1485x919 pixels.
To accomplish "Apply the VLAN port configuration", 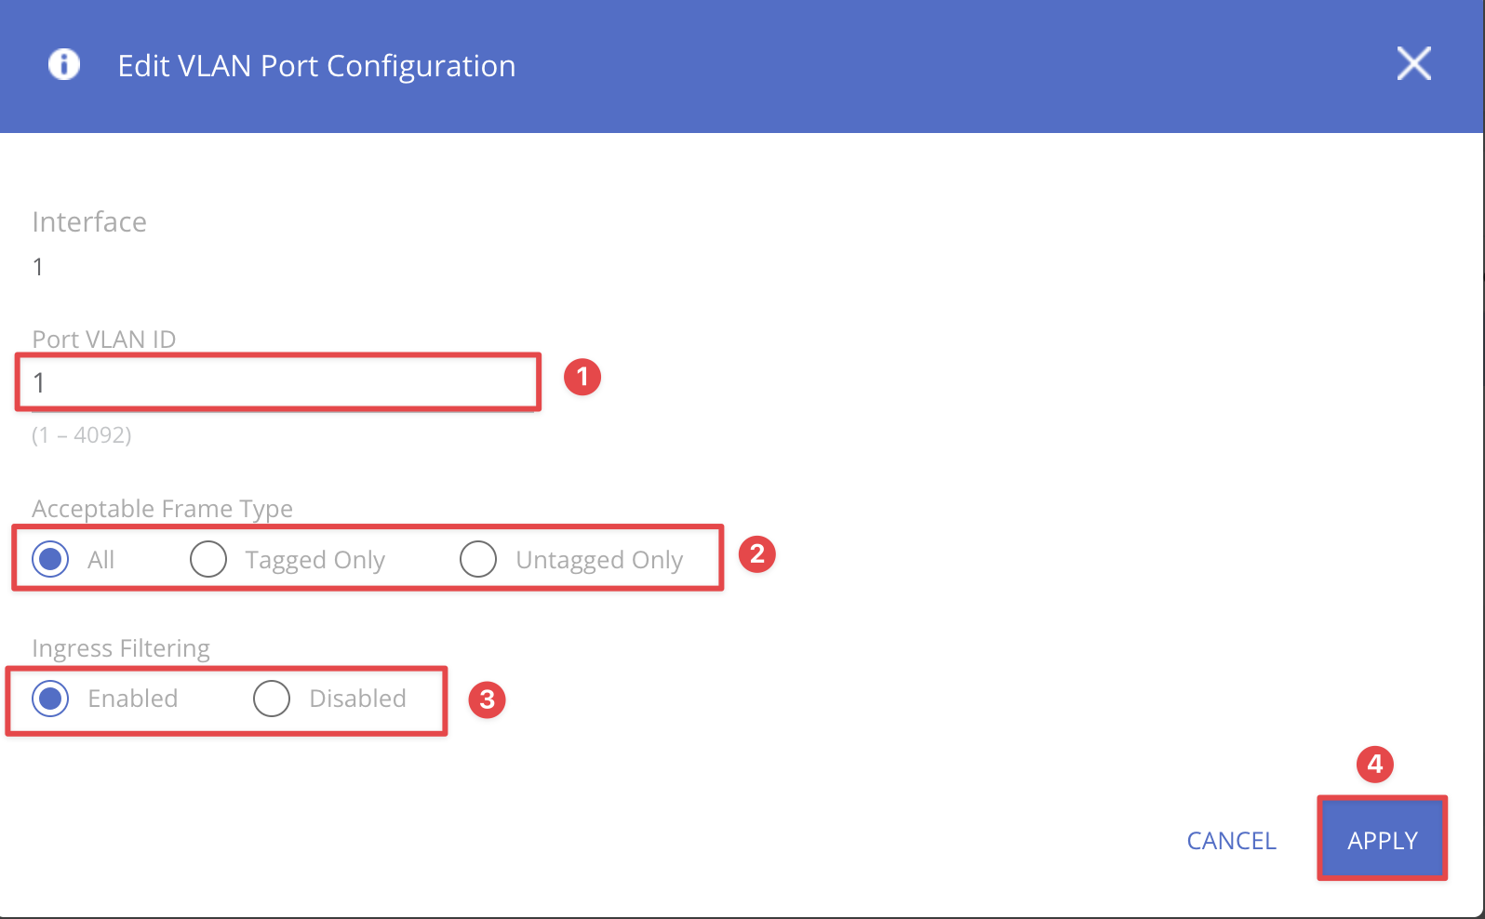I will [x=1383, y=840].
